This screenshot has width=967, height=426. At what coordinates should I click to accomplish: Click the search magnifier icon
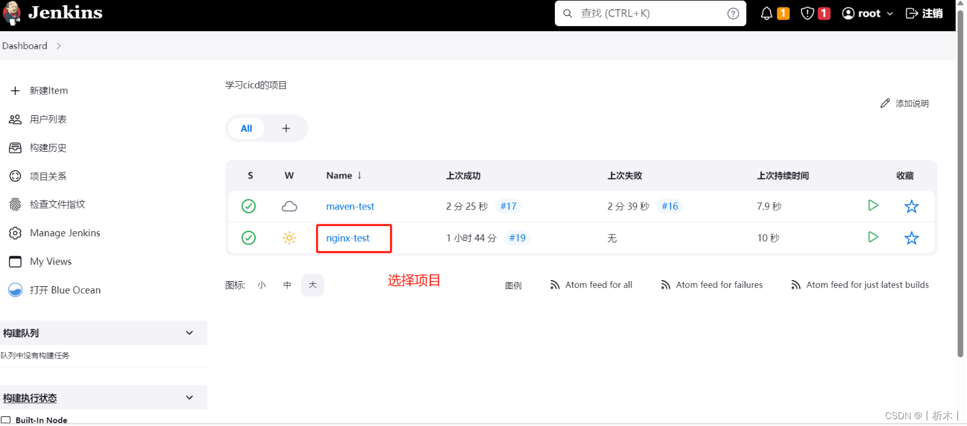tap(567, 14)
